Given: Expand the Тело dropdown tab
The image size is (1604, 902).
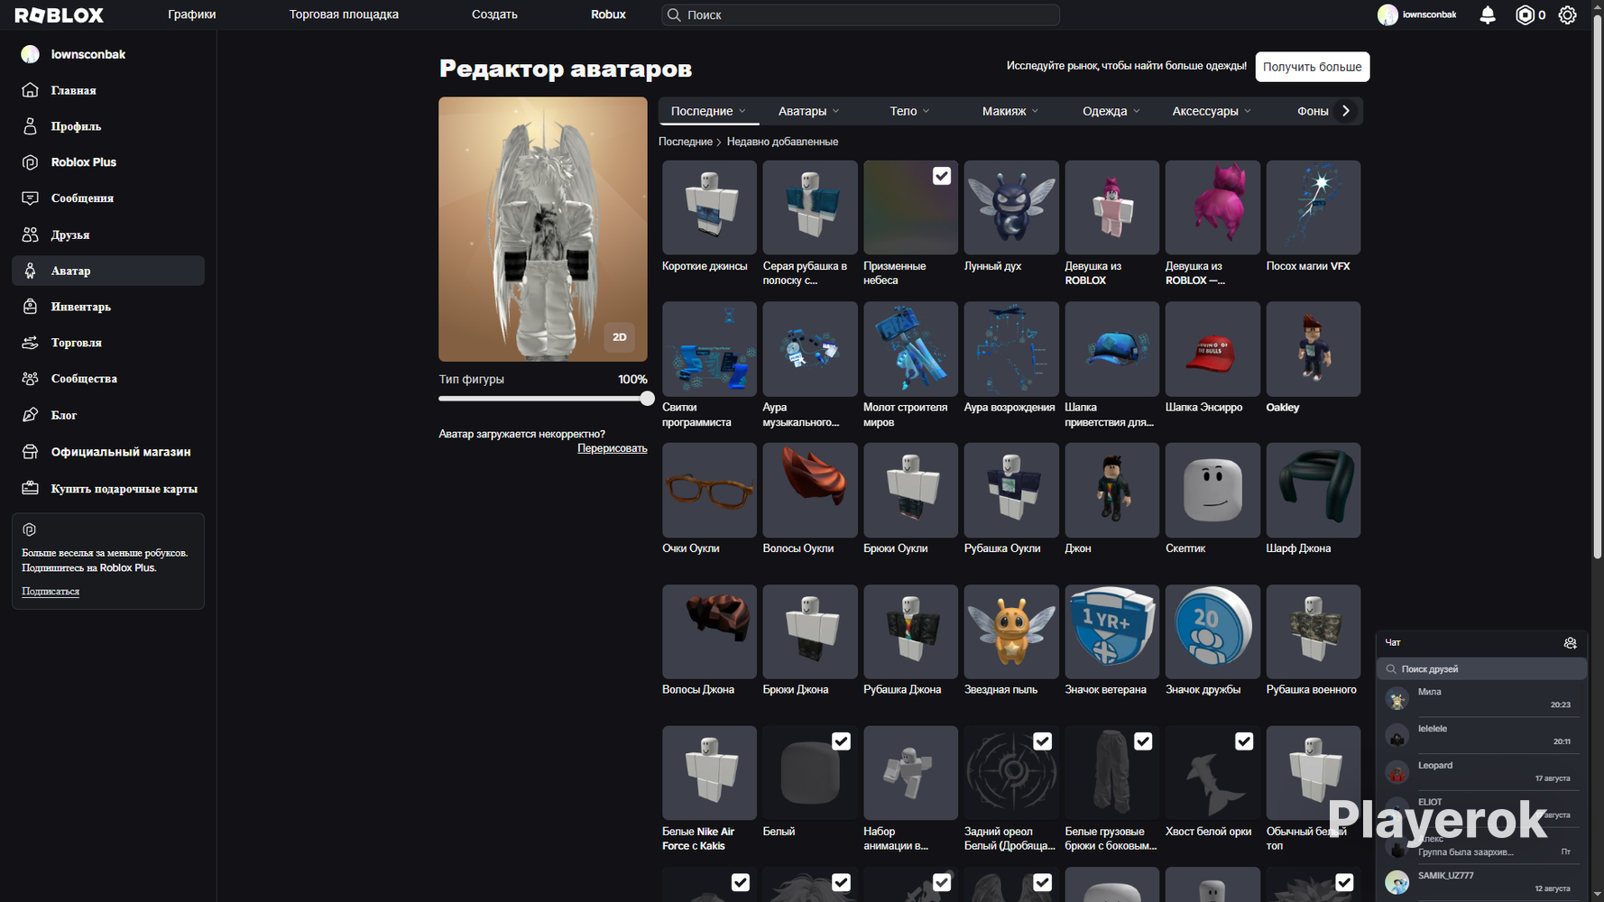Looking at the screenshot, I should point(909,111).
